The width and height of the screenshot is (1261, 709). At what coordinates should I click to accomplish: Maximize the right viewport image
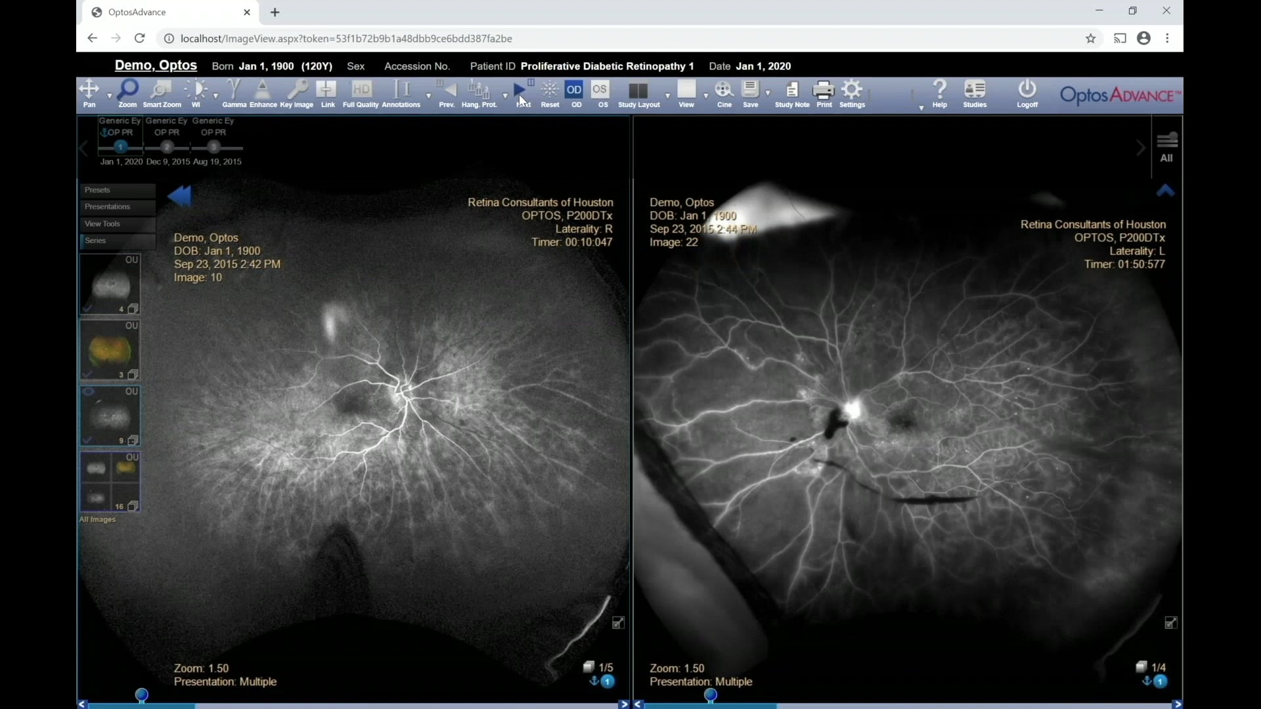point(1171,623)
